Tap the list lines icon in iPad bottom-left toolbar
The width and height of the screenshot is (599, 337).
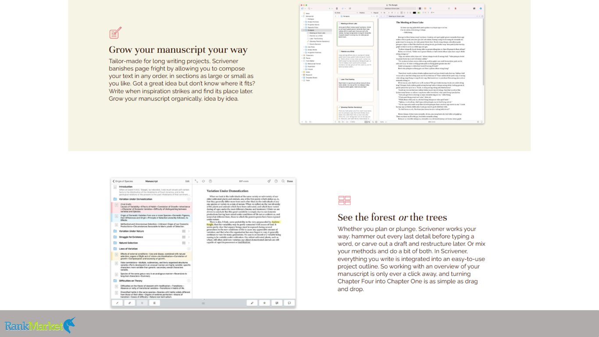[154, 303]
